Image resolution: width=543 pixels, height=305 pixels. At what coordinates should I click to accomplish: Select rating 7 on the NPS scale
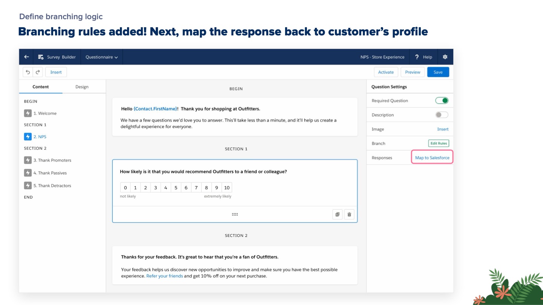196,188
